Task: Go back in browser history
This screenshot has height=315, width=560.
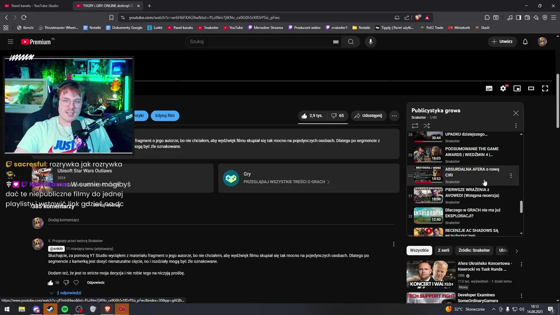Action: 7,17
